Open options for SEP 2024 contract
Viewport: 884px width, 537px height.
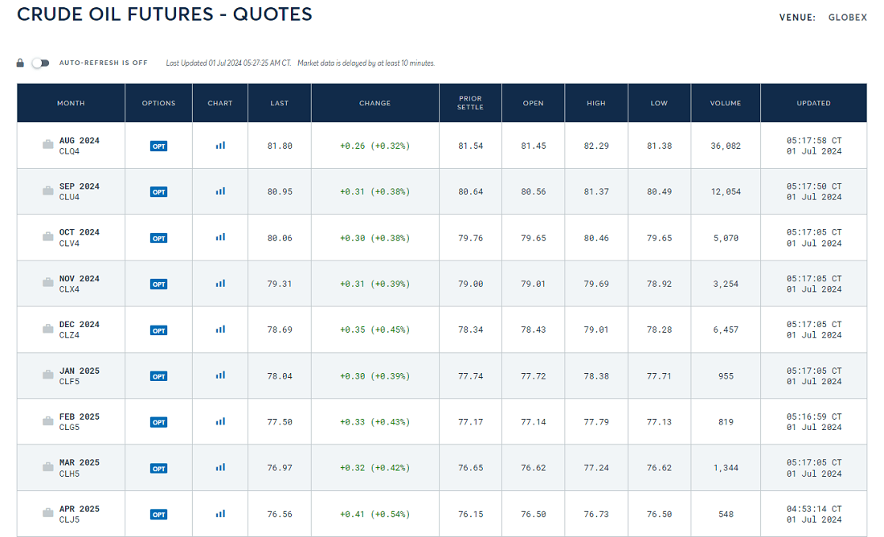159,192
